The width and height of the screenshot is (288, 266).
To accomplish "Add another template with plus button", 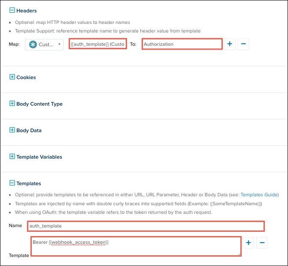I will click(x=249, y=243).
